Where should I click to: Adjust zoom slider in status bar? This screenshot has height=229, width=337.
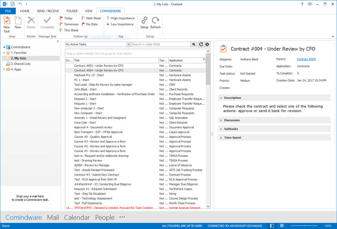pyautogui.click(x=304, y=225)
